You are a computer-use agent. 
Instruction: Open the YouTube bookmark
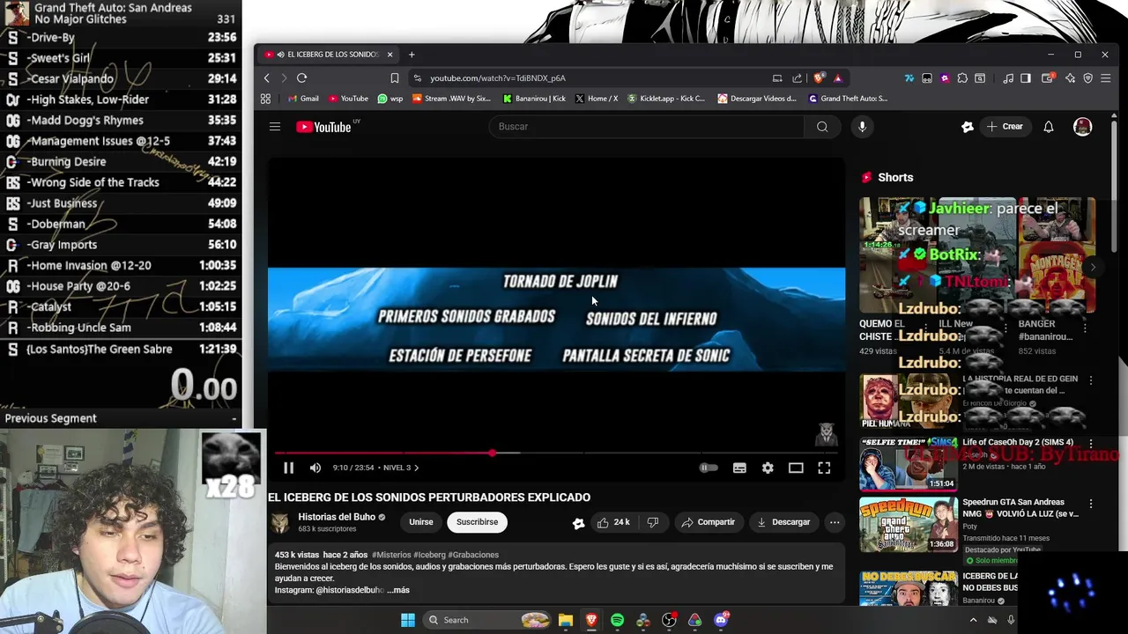[x=348, y=99]
